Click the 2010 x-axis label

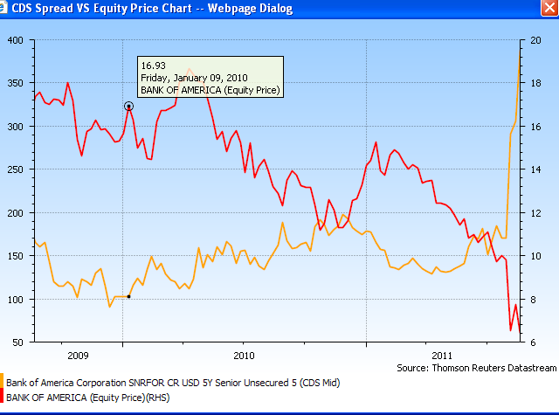pos(244,355)
